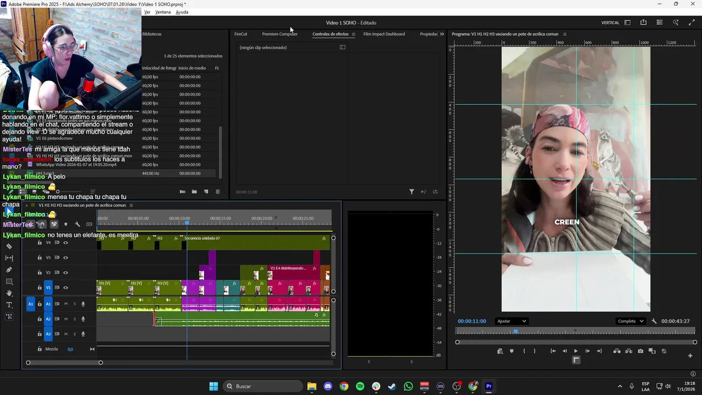
Task: Toggle the safe margins button below play
Action: tap(576, 360)
